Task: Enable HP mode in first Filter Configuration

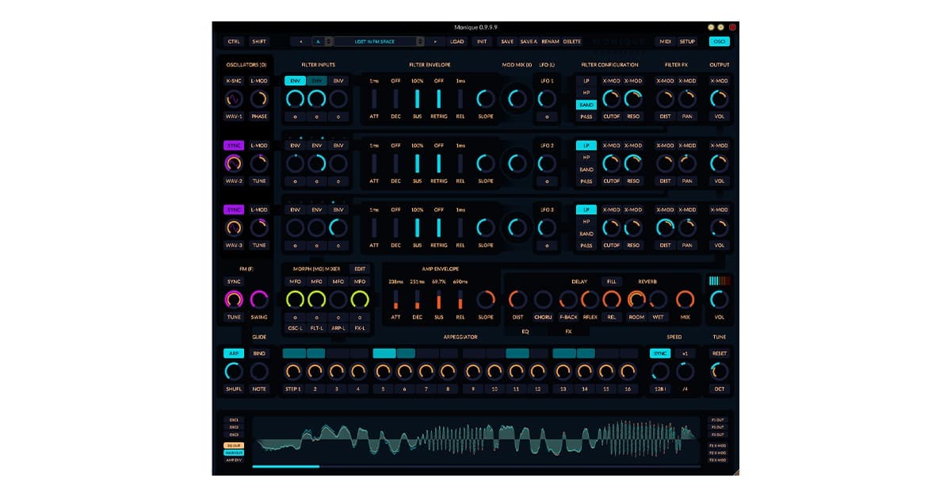Action: (x=586, y=94)
